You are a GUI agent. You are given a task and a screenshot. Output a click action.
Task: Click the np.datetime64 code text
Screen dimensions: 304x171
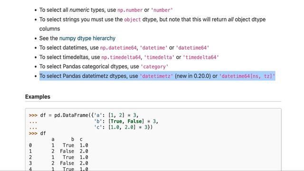click(118, 47)
